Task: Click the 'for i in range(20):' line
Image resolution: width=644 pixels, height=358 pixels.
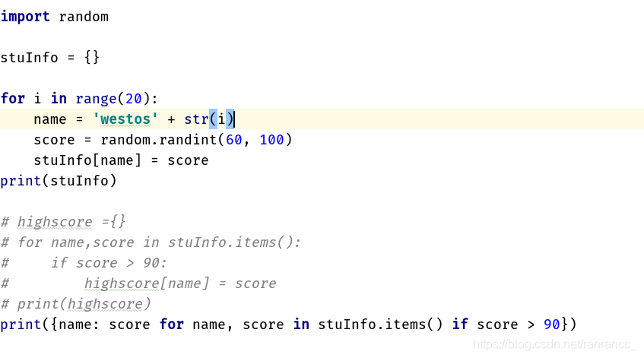Action: coord(79,99)
